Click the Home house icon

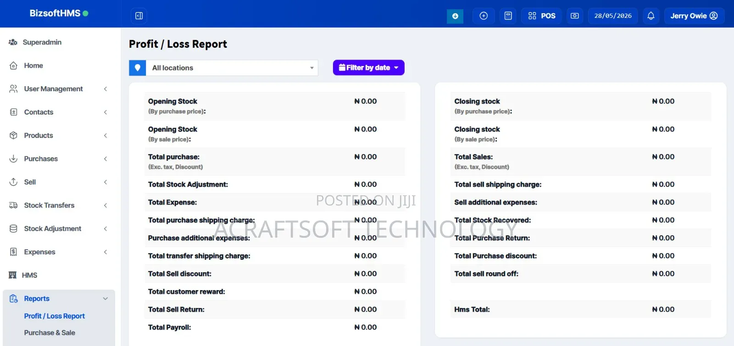click(13, 66)
